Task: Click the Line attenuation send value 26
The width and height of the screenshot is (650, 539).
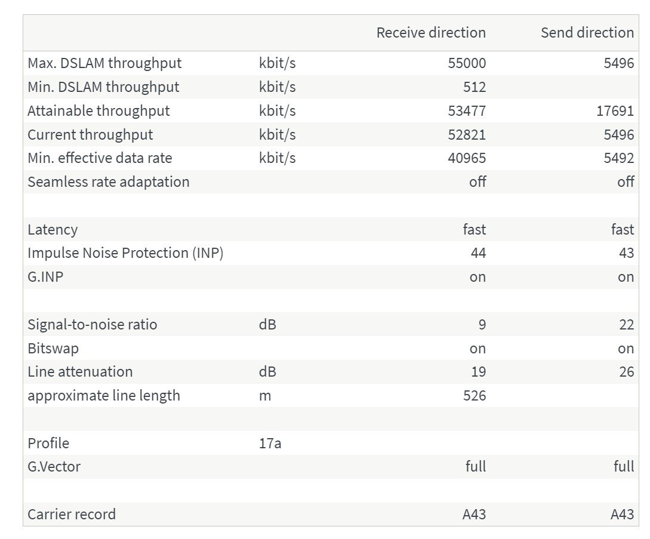Action: [x=626, y=371]
